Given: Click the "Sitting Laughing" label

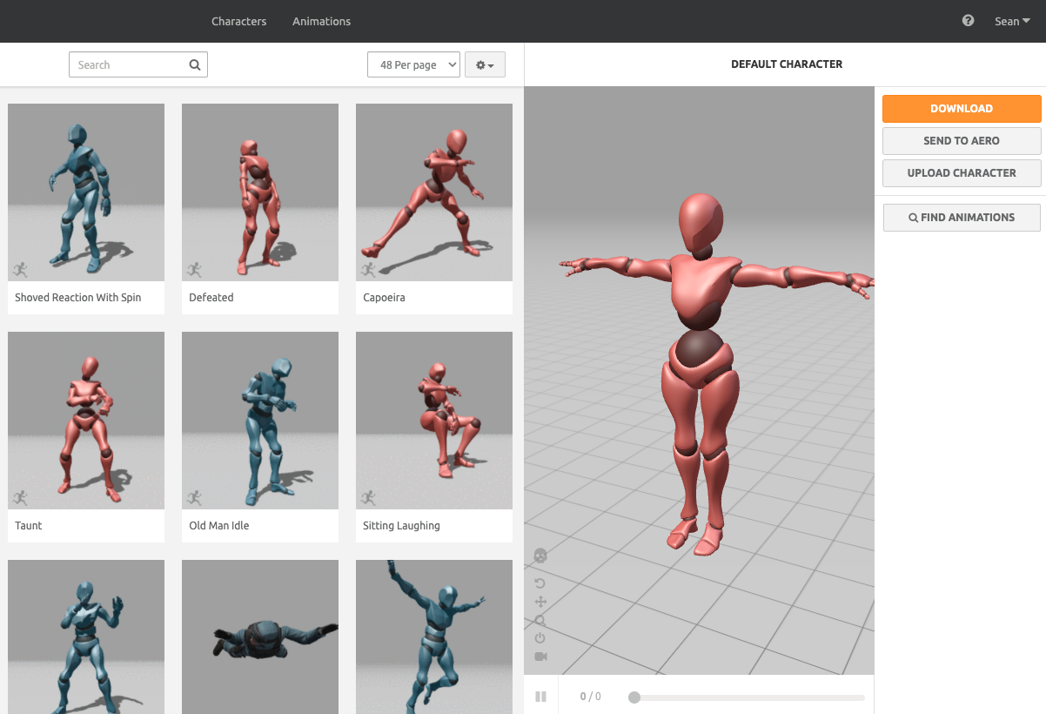Looking at the screenshot, I should click(401, 526).
